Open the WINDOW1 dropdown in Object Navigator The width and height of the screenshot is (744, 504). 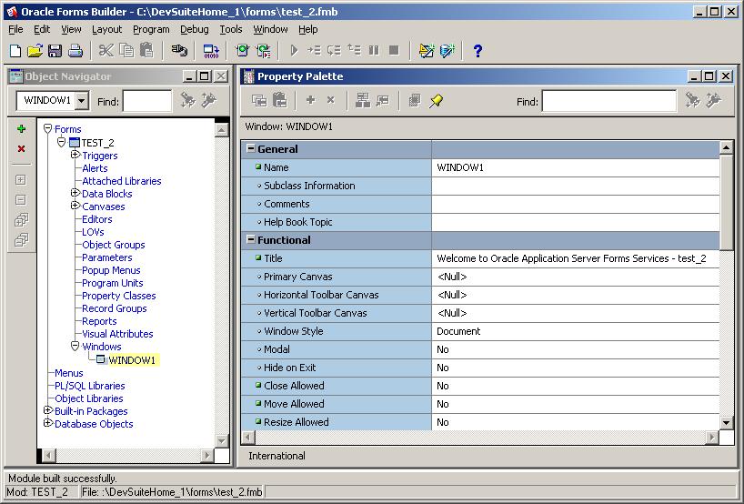pos(82,101)
